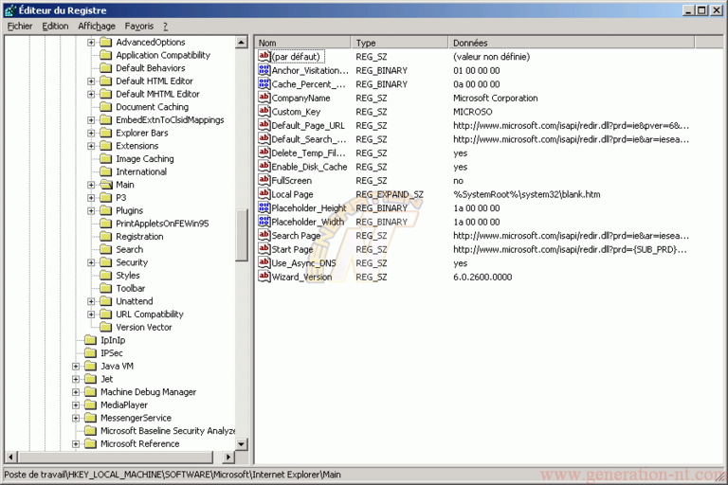Click the Wizard_Version value icon

coord(264,277)
